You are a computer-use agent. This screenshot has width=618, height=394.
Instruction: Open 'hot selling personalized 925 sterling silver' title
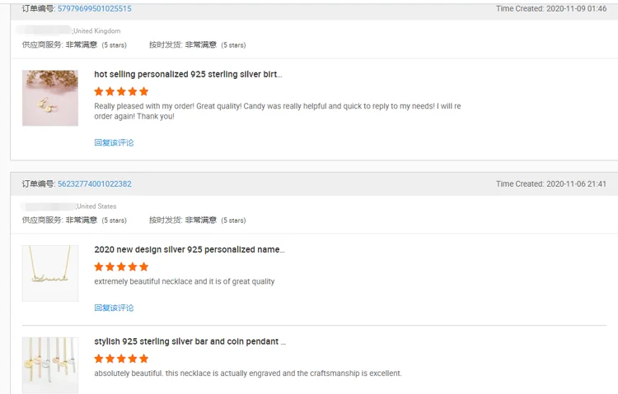point(188,74)
